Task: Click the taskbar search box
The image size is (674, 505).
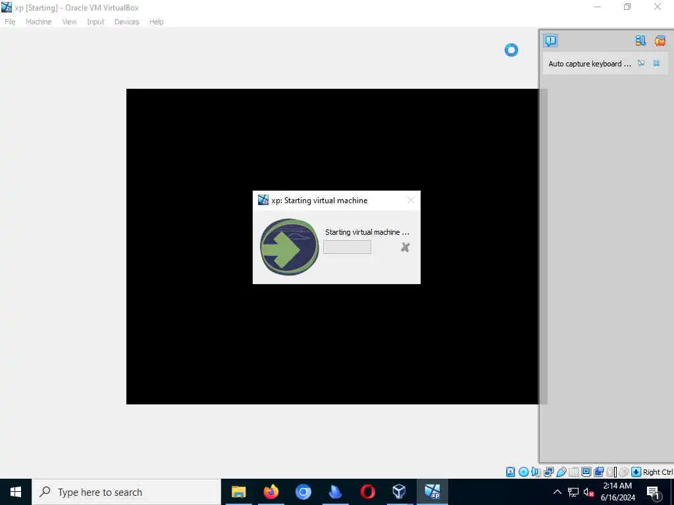Action: click(126, 492)
